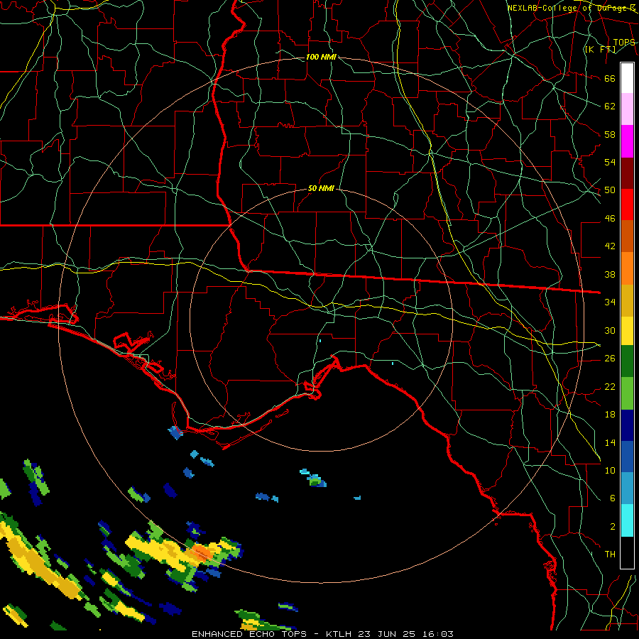This screenshot has height=639, width=639.
Task: Click the "TH" legend threshold label
Action: point(610,554)
